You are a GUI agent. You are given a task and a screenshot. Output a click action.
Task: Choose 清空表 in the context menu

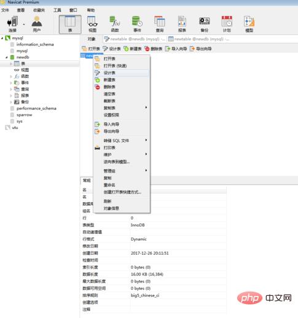click(x=122, y=94)
